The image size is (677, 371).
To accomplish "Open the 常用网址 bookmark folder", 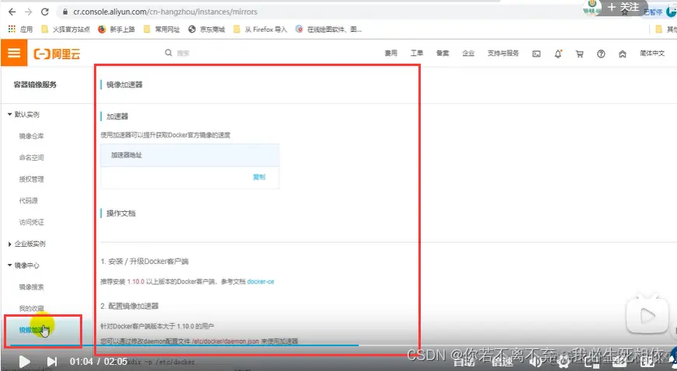I will coord(162,29).
